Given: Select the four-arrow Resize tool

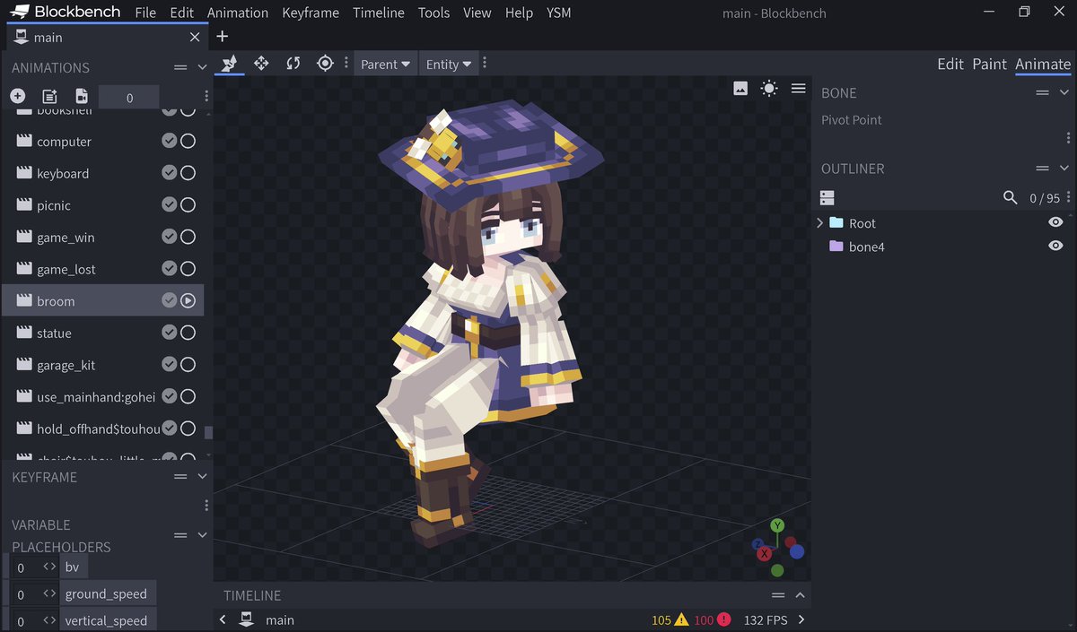Looking at the screenshot, I should pos(261,64).
